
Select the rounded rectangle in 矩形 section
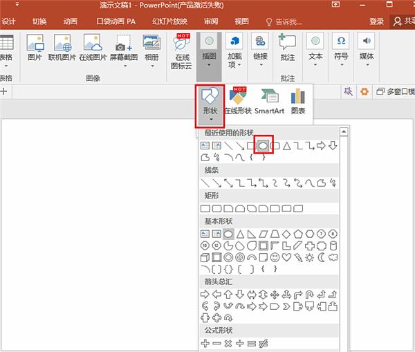click(216, 209)
